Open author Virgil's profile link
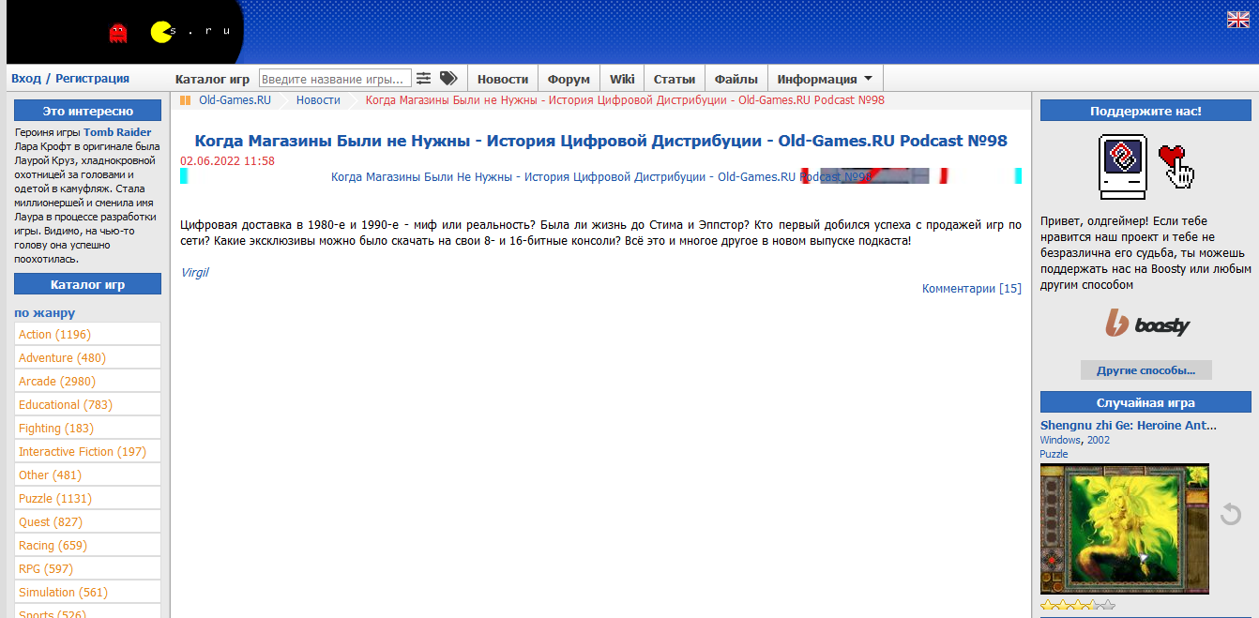The width and height of the screenshot is (1259, 618). coord(194,272)
